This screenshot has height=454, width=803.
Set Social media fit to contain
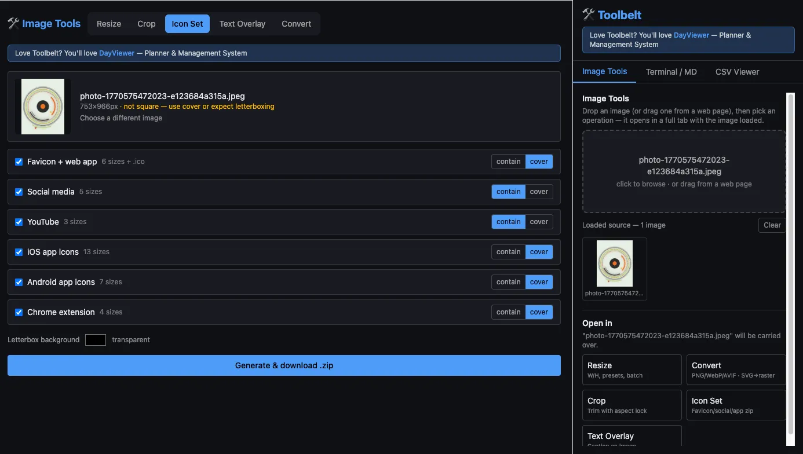[509, 192]
